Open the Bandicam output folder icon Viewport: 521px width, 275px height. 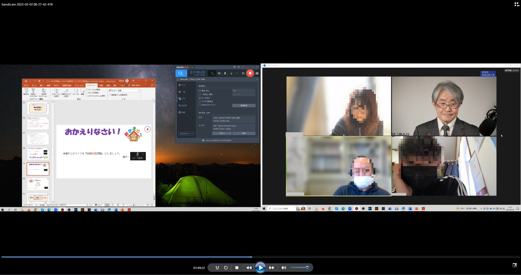coord(234,67)
